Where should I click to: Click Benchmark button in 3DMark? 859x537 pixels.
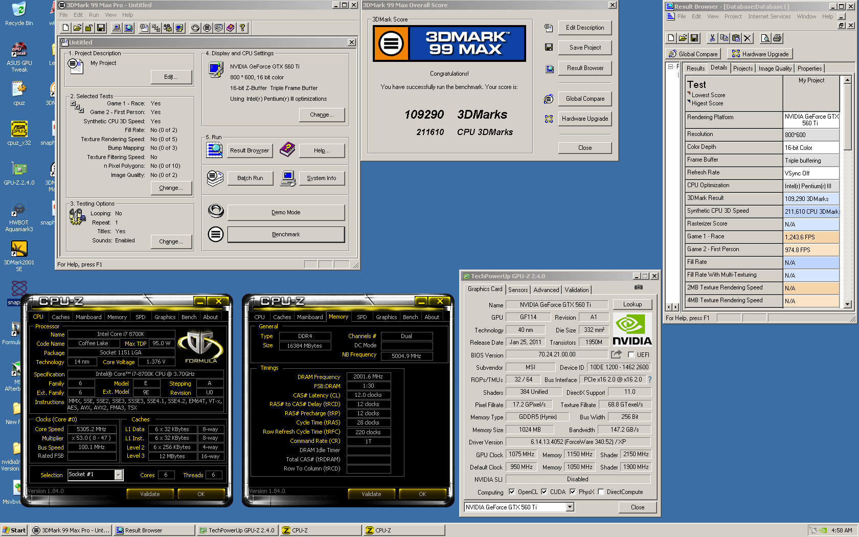coord(286,234)
